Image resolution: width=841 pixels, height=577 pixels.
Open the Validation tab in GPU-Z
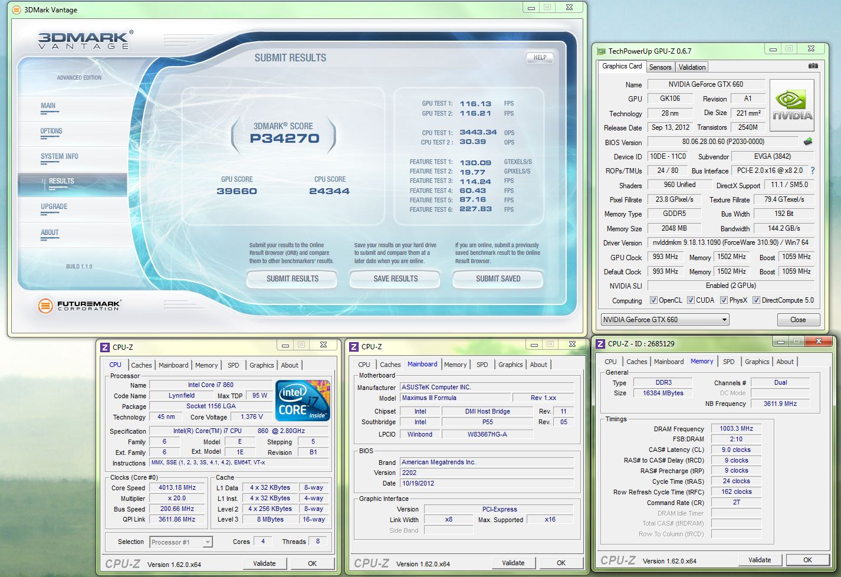[x=692, y=67]
